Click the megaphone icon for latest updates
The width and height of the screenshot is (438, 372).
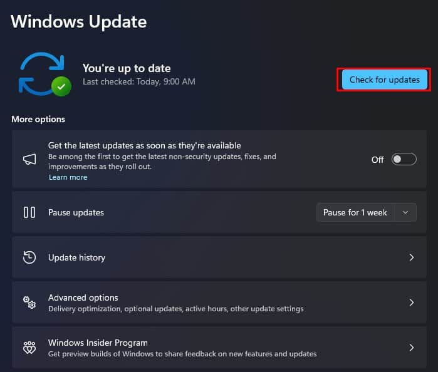tap(29, 159)
